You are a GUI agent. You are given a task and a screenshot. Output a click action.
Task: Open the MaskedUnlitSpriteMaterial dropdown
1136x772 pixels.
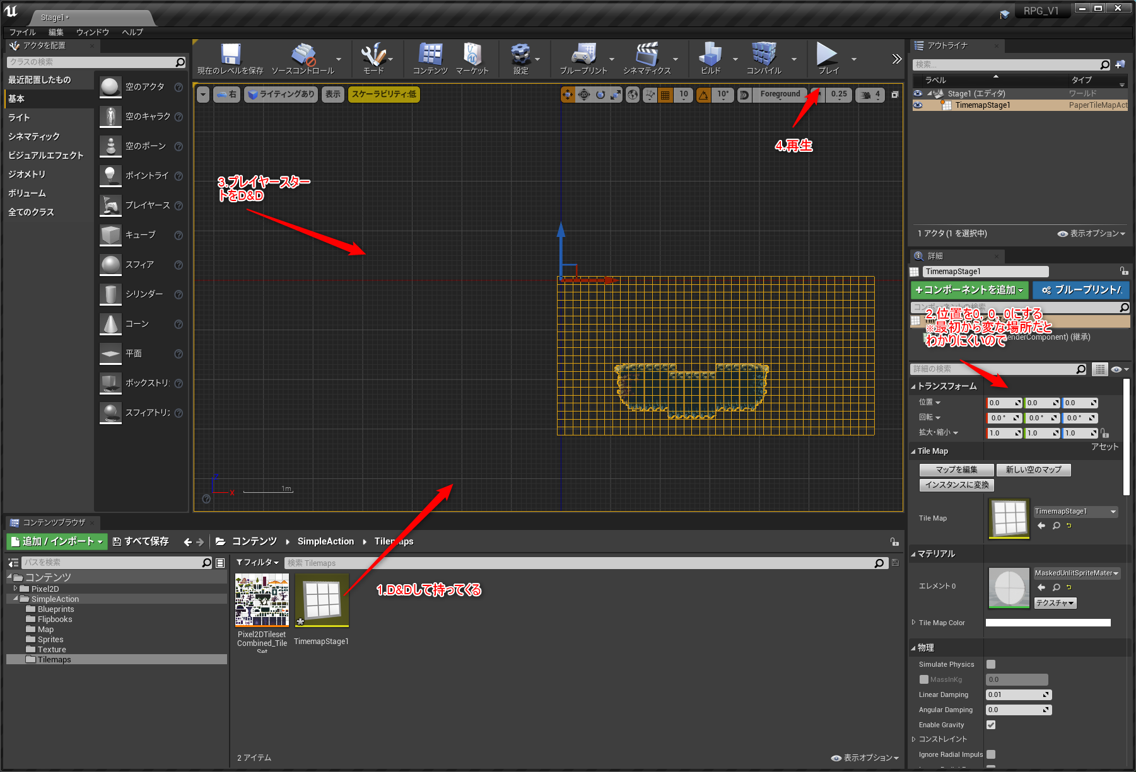[x=1077, y=573]
